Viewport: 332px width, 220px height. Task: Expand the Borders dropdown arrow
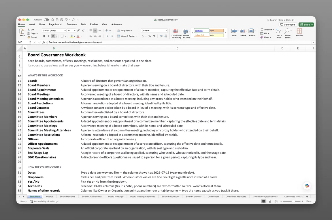(x=65, y=36)
